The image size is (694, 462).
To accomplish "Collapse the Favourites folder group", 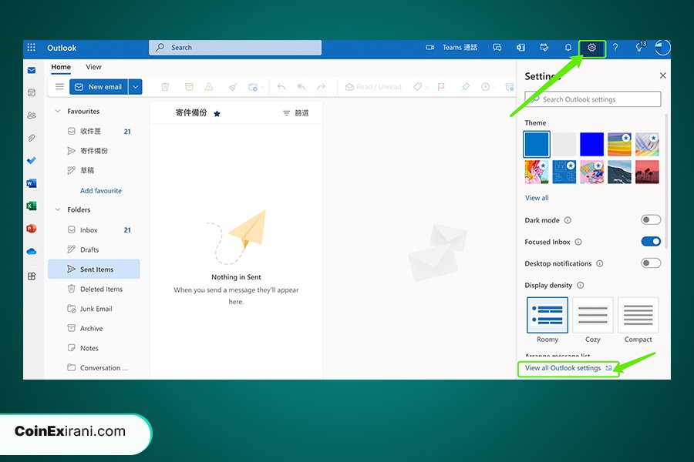I will pyautogui.click(x=57, y=112).
